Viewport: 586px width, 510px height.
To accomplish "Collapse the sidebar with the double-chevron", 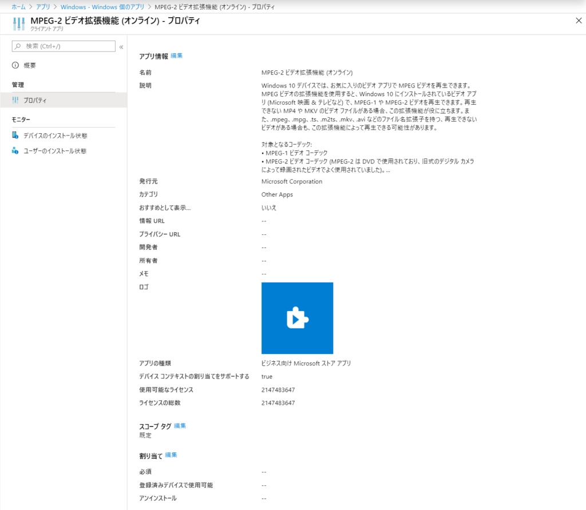I will point(121,47).
